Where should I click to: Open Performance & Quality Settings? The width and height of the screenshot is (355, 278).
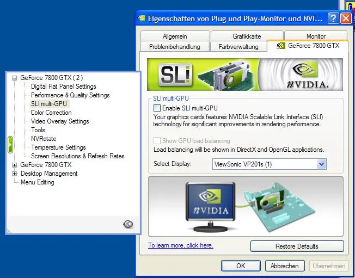pos(70,95)
